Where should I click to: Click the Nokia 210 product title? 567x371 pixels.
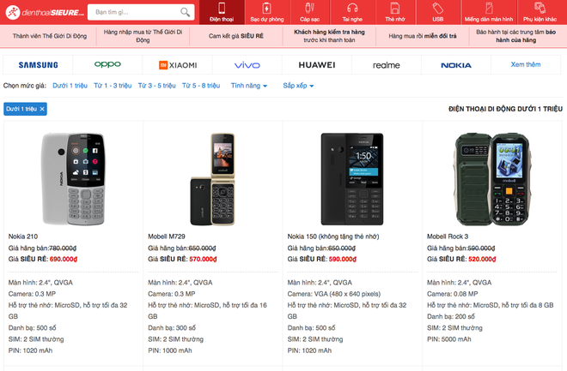23,236
